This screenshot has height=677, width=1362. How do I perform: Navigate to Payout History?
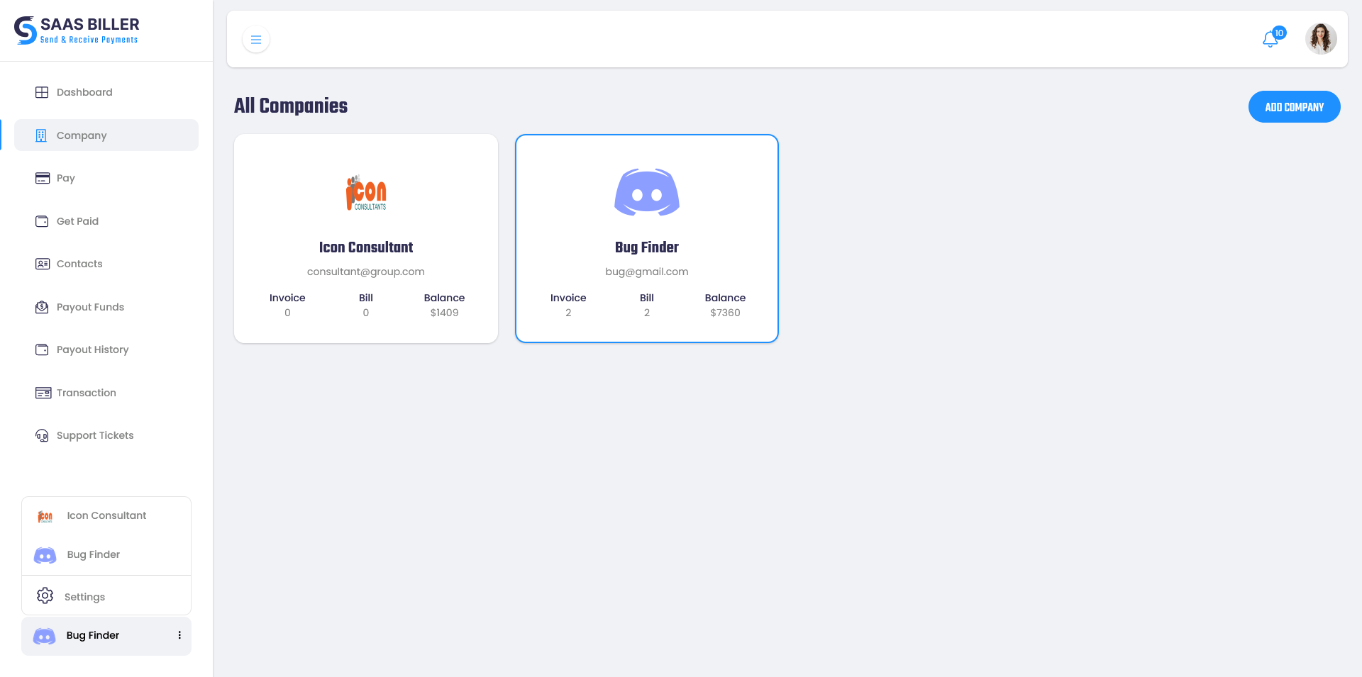point(92,349)
